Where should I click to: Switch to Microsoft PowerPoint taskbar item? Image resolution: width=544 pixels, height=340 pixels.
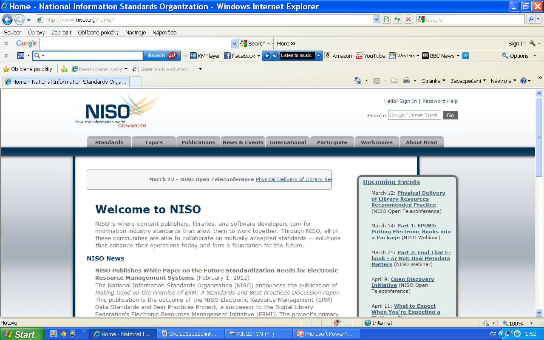click(326, 334)
